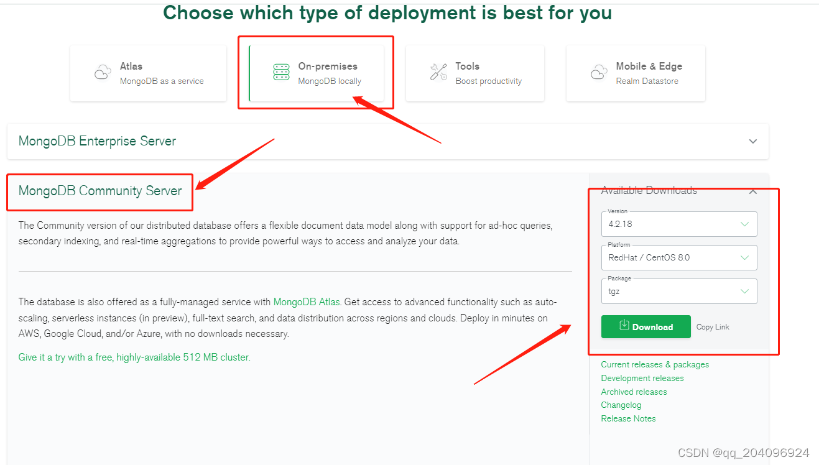Click the MongoDB Community Server heading

click(100, 191)
